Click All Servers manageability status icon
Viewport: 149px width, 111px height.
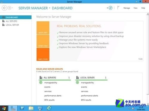tap(41, 82)
